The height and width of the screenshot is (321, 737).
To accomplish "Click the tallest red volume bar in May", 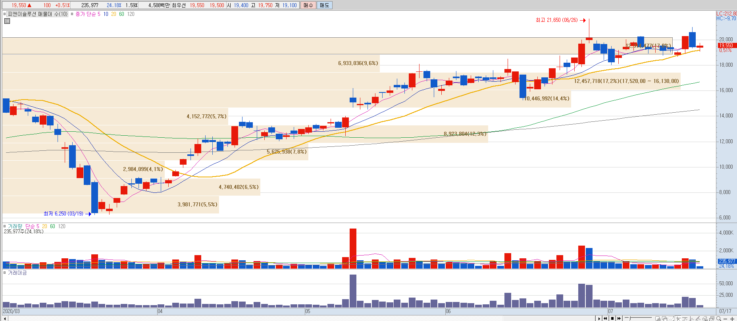I will 353,248.
